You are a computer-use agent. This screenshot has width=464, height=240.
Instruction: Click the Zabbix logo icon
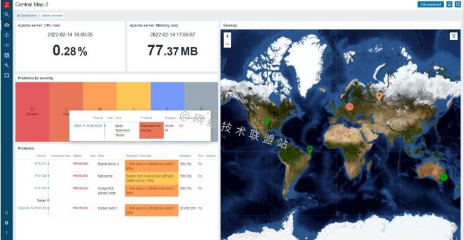pos(6,4)
